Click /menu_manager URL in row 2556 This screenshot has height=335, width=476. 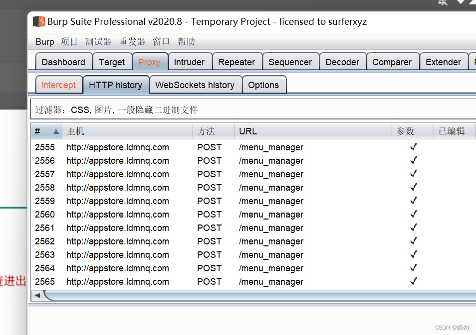coord(271,161)
